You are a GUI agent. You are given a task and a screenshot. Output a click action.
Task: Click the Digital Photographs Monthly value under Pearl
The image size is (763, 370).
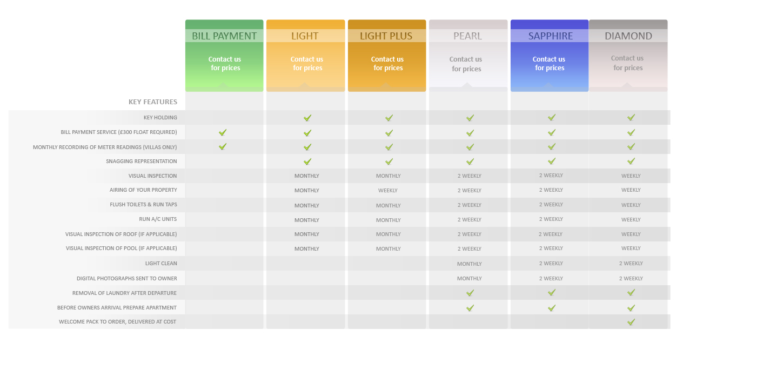469,279
